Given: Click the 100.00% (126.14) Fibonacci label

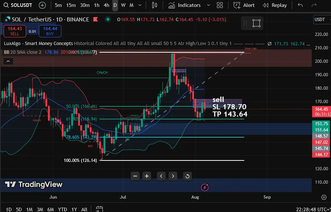Looking at the screenshot, I should (80, 160).
